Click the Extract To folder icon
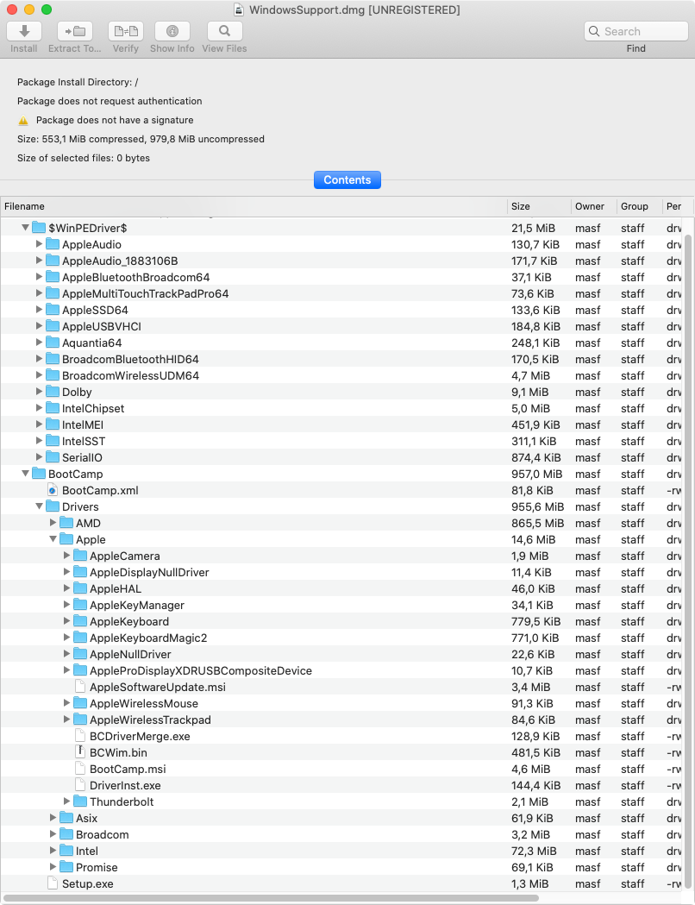695x905 pixels. point(75,31)
